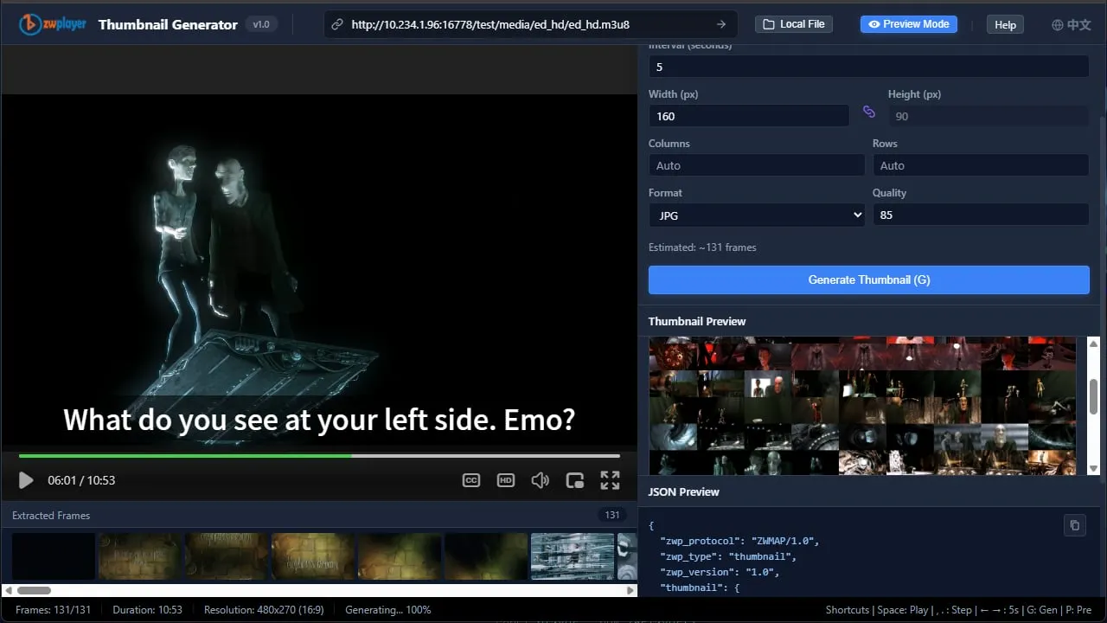Click the 131 frame count badge

click(x=612, y=515)
